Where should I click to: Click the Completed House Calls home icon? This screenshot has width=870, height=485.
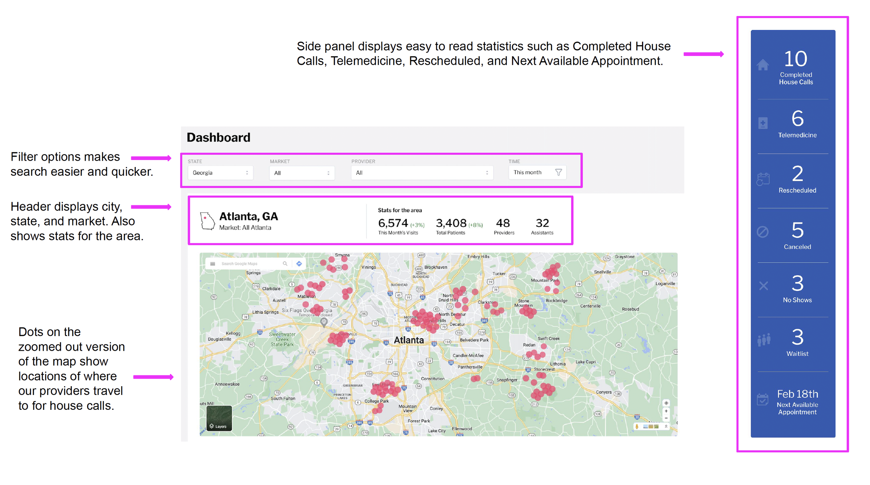tap(762, 65)
